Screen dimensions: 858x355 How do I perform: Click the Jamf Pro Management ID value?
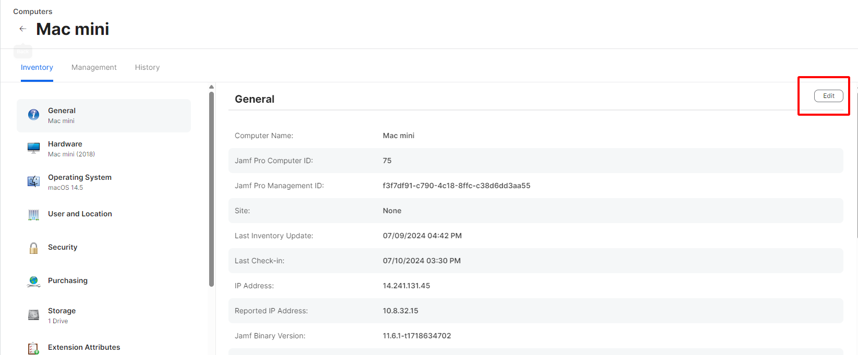pyautogui.click(x=456, y=186)
